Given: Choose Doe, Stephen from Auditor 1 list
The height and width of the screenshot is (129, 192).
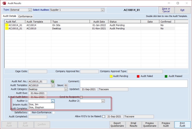Looking at the screenshot, I should tap(36, 107).
